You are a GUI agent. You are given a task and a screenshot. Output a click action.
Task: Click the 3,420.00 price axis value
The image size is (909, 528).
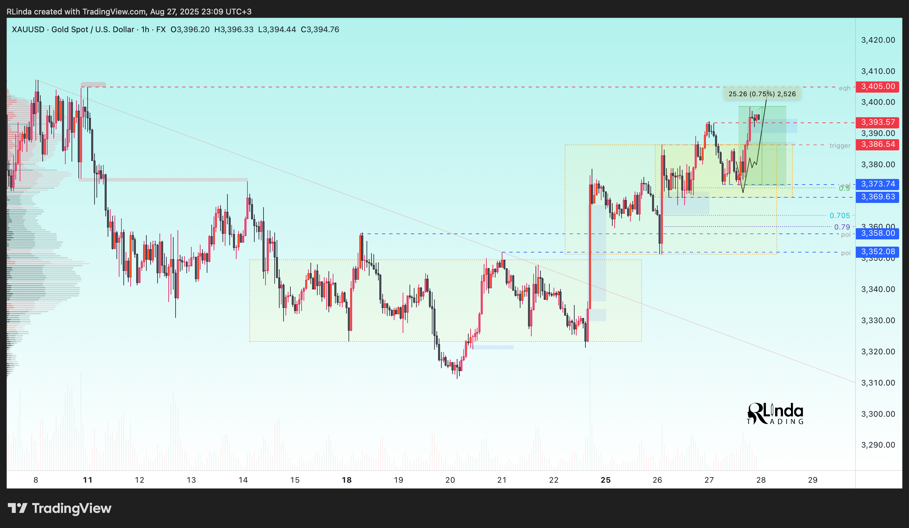coord(878,40)
